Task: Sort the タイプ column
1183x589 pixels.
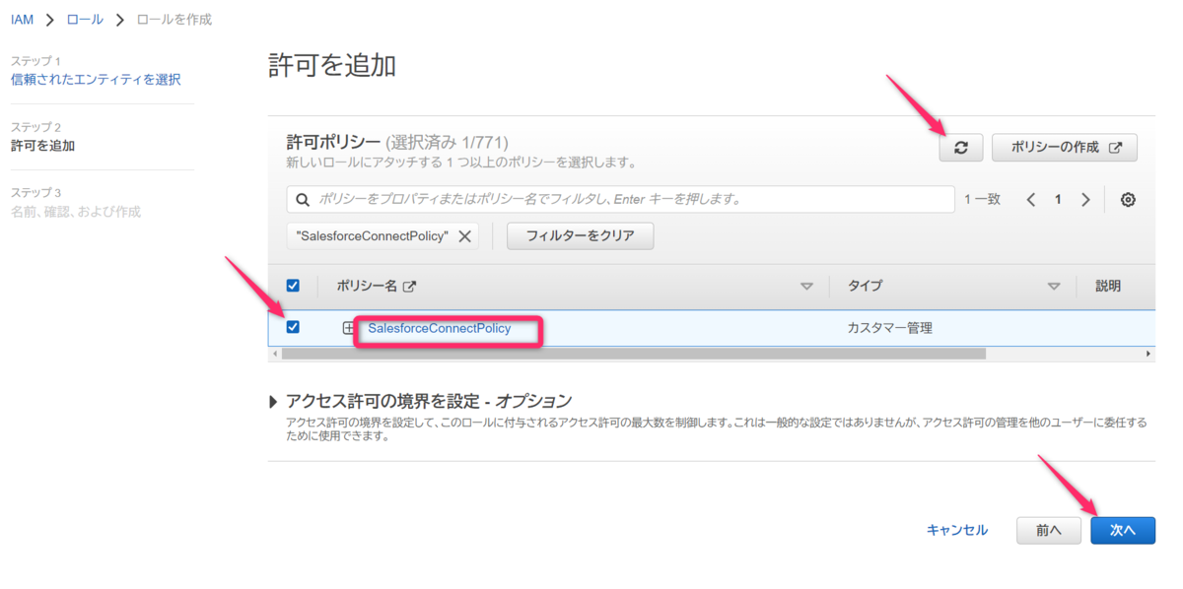Action: pos(1054,286)
